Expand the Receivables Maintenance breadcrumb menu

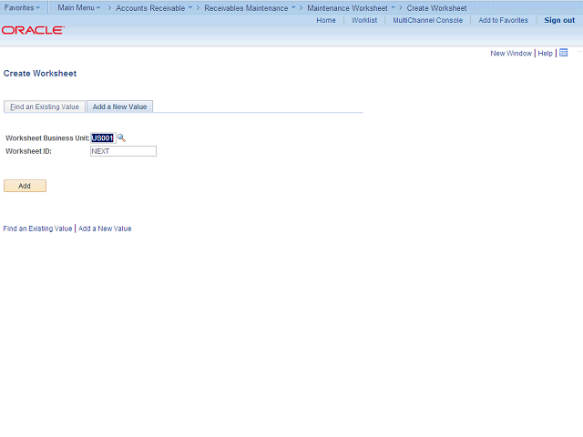pos(250,8)
